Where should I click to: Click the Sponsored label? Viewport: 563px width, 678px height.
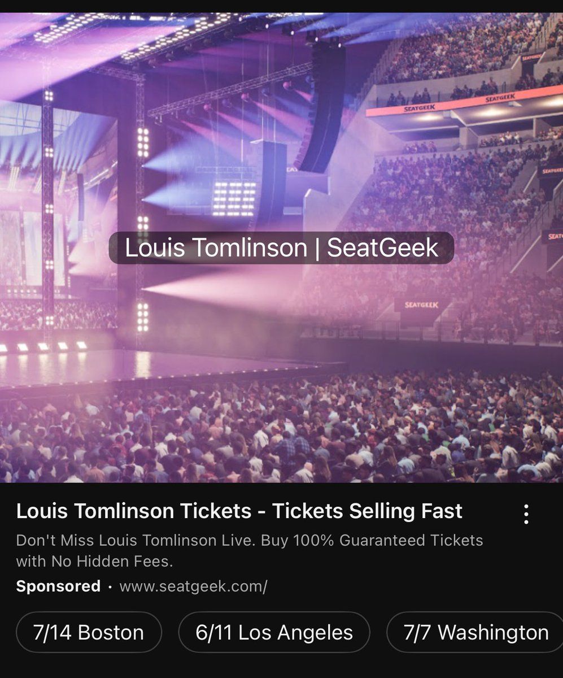click(58, 586)
